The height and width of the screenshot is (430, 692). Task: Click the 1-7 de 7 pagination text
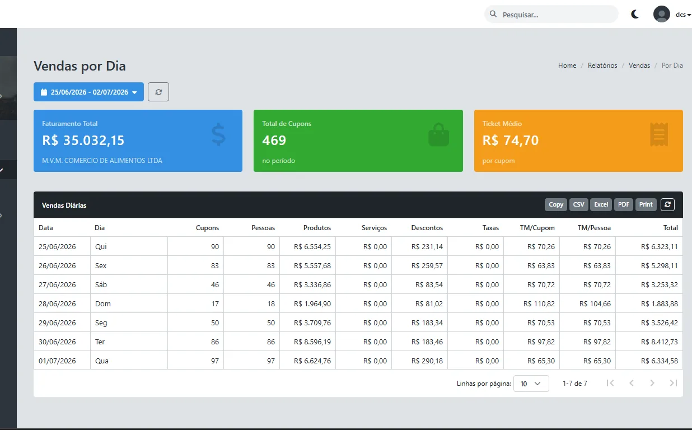[575, 384]
